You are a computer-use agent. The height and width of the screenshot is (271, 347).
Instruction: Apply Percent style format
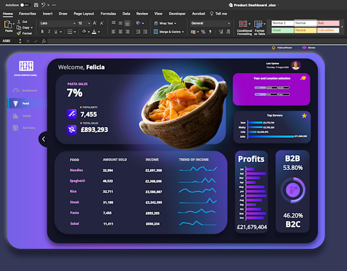point(203,32)
